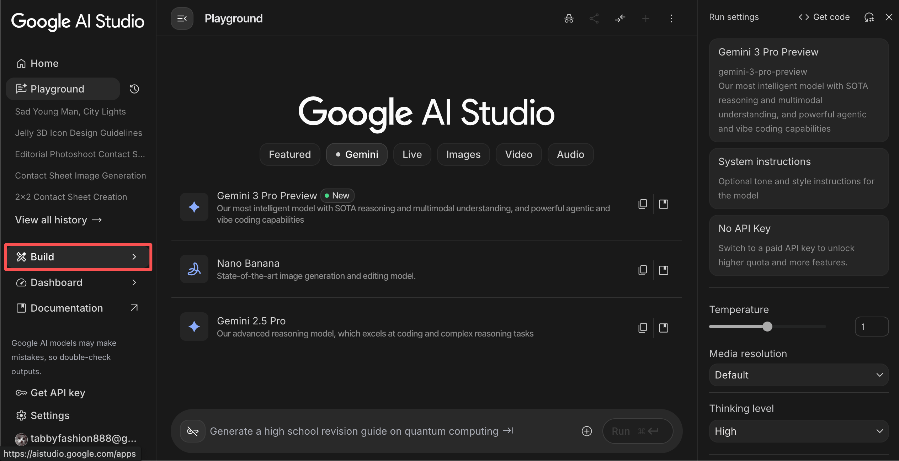This screenshot has height=461, width=899.
Task: Open the Media resolution dropdown
Action: (x=799, y=375)
